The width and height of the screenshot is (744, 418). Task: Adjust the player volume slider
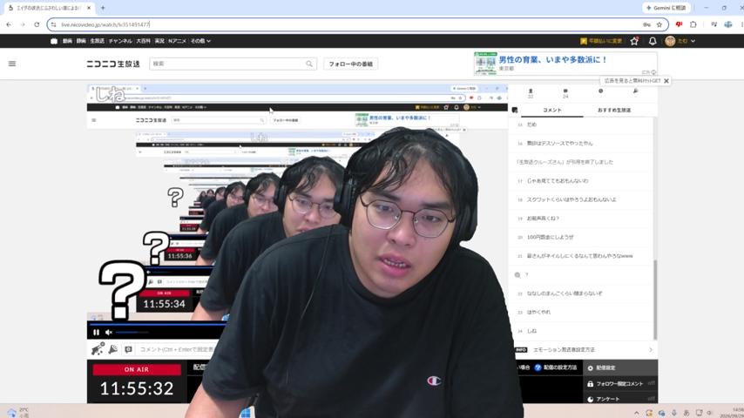pos(132,332)
